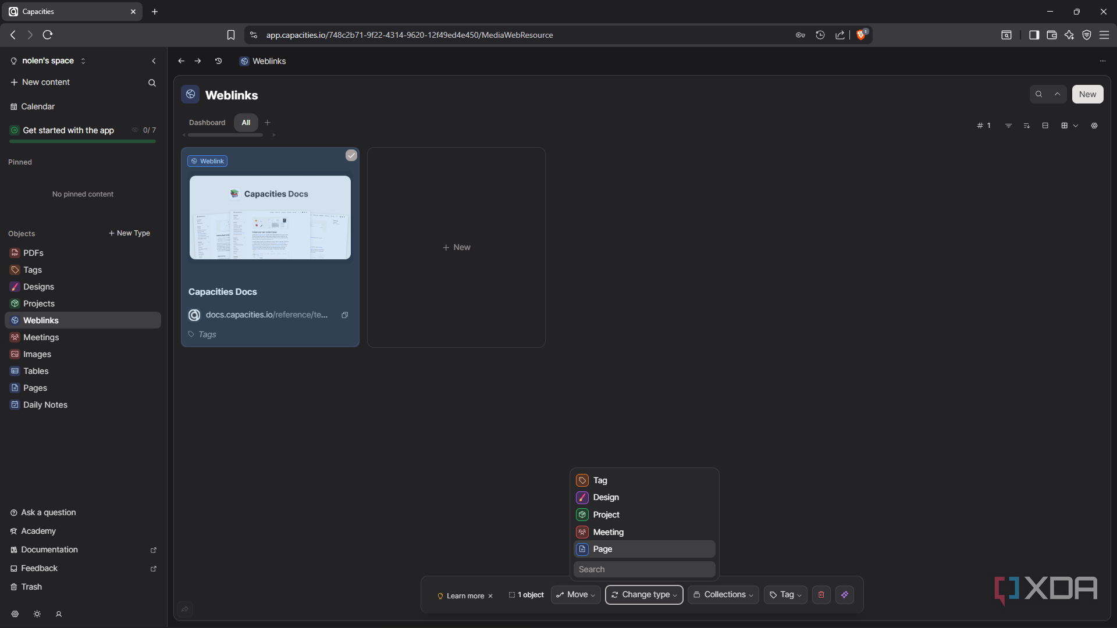Toggle theme with sun icon
Screen dimensions: 1117x628
(37, 614)
